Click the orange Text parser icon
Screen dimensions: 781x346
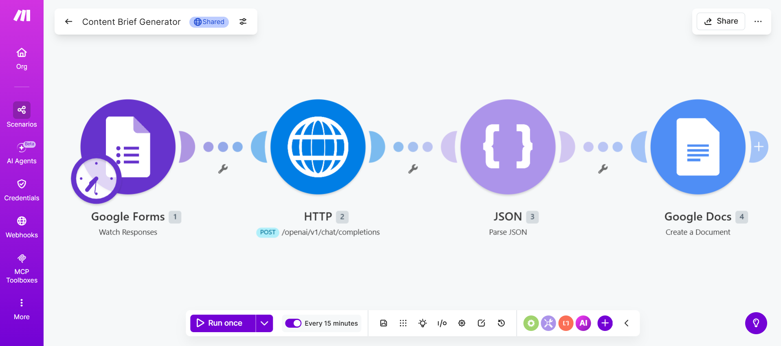(x=566, y=323)
